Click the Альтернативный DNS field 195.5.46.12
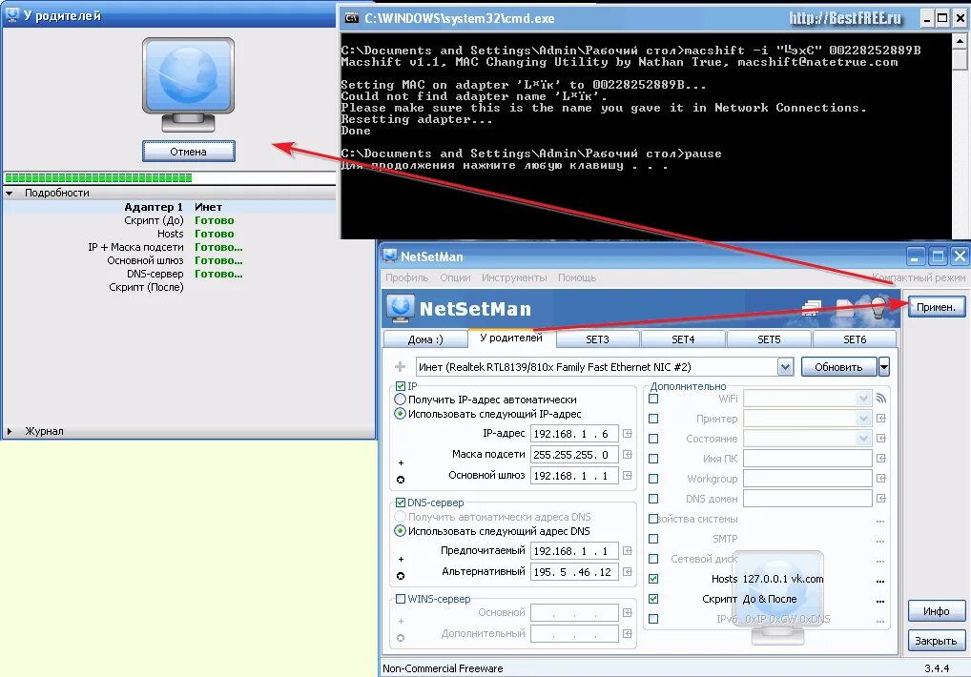The image size is (971, 677). tap(574, 572)
